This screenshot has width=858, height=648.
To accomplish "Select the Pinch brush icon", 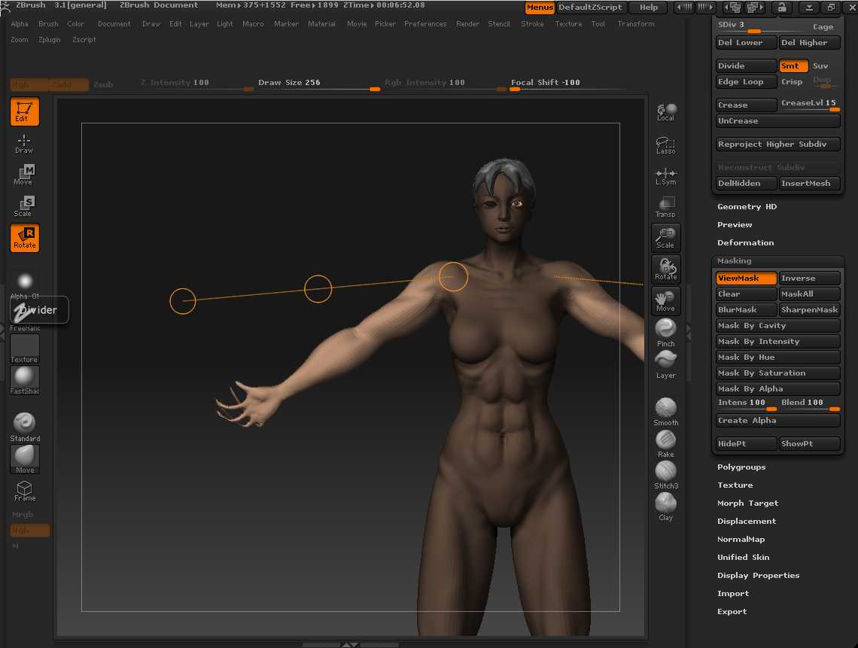I will click(x=665, y=330).
